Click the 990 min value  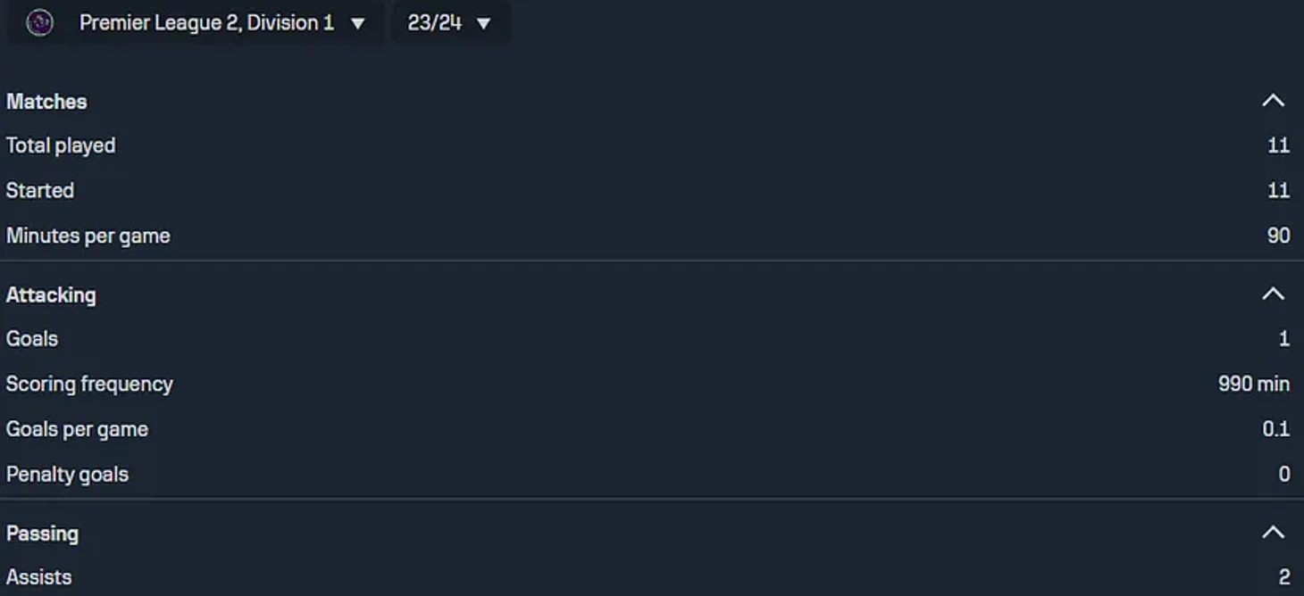tap(1254, 384)
